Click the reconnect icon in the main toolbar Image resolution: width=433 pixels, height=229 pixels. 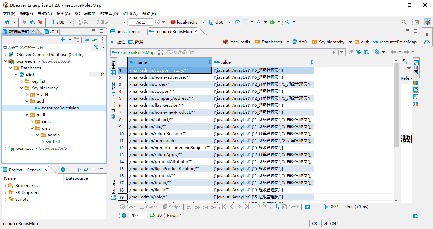(32, 22)
